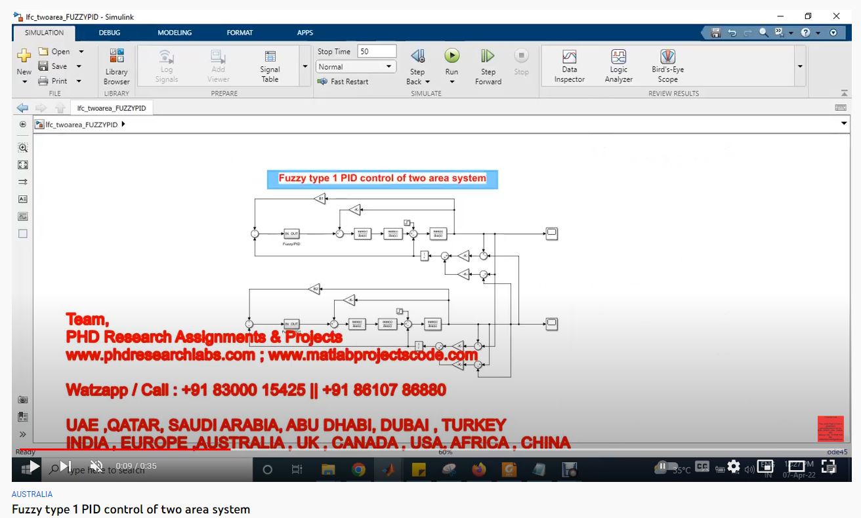Skip to the next video
The height and width of the screenshot is (518, 861).
65,467
